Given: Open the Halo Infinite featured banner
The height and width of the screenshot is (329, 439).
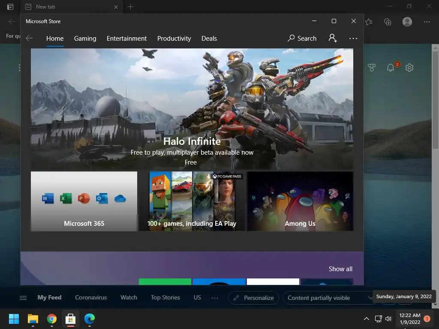Looking at the screenshot, I should click(x=192, y=110).
